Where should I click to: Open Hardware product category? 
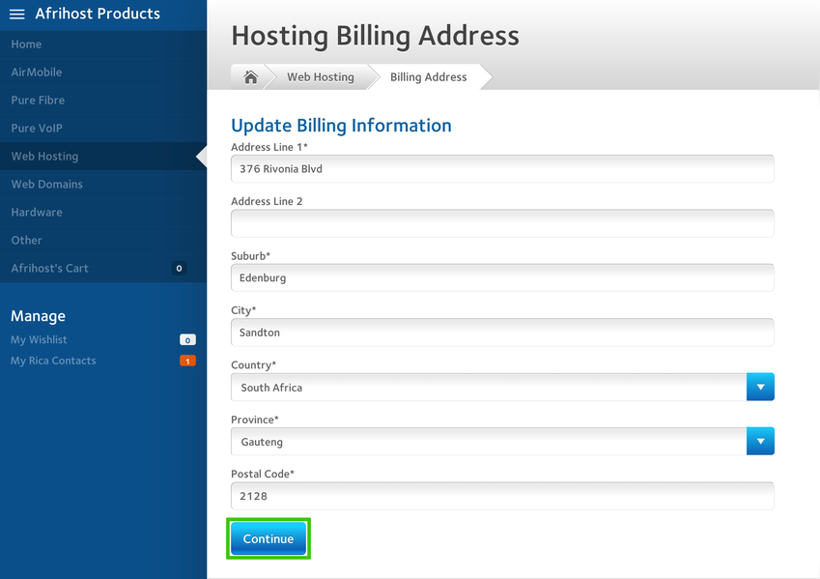37,213
